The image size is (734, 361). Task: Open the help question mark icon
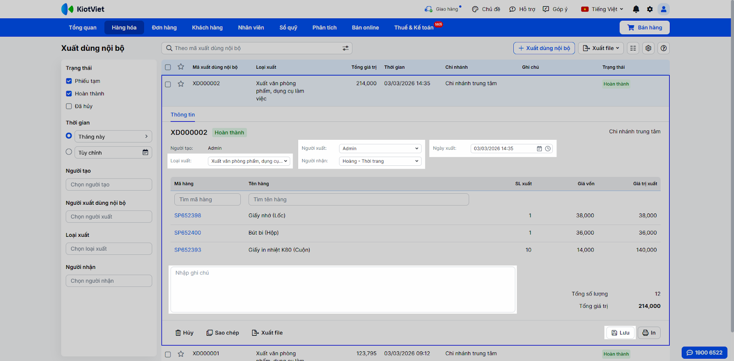(663, 48)
